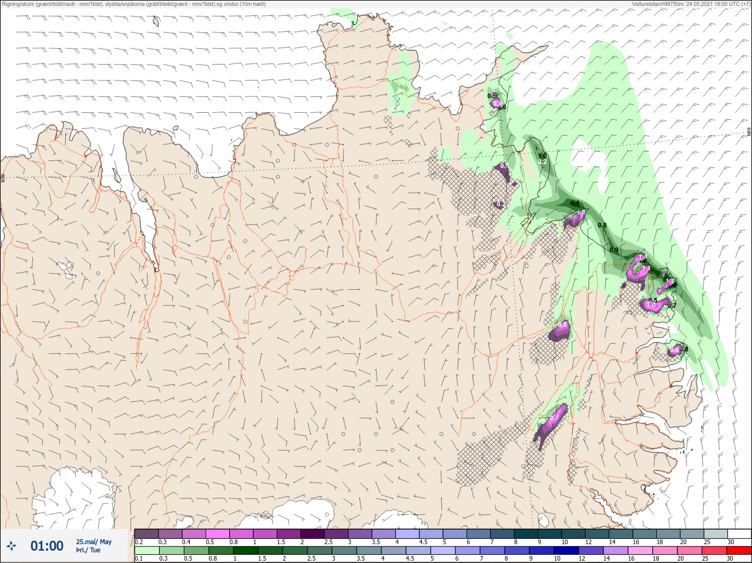
Task: Click the '0.9' precipitation value on map
Action: coord(614,250)
